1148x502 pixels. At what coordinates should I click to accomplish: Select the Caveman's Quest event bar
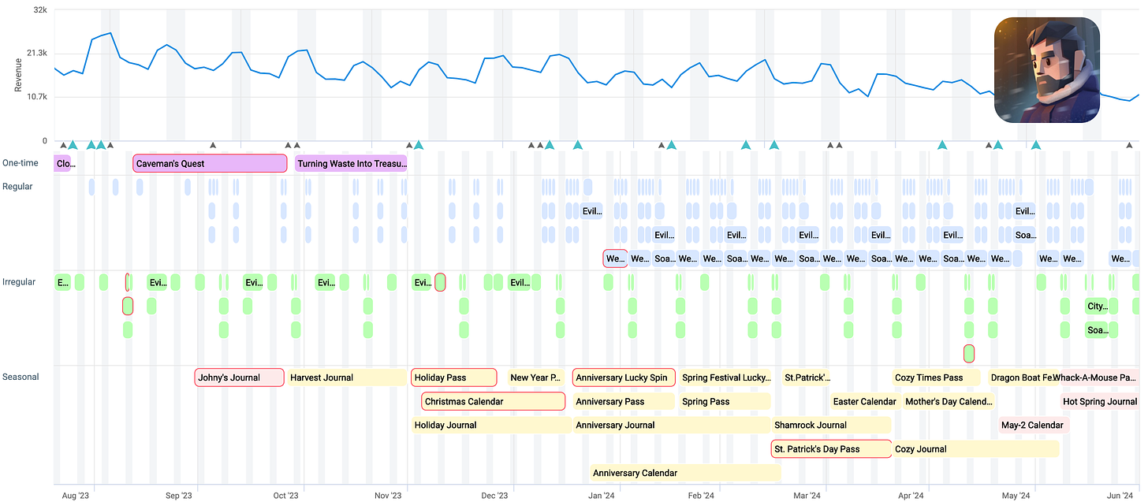210,164
